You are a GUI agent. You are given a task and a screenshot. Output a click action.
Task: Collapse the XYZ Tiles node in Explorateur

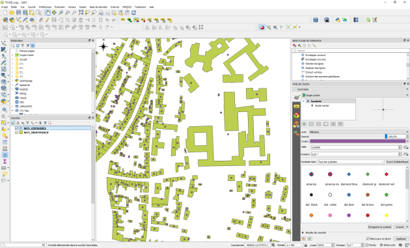pyautogui.click(x=12, y=111)
